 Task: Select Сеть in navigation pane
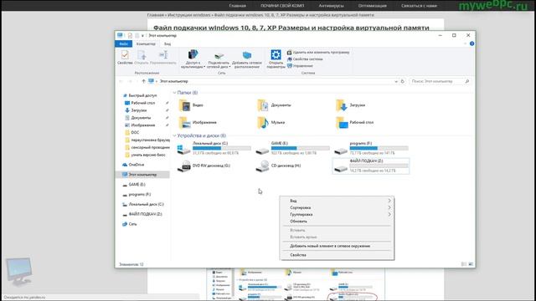tap(132, 224)
